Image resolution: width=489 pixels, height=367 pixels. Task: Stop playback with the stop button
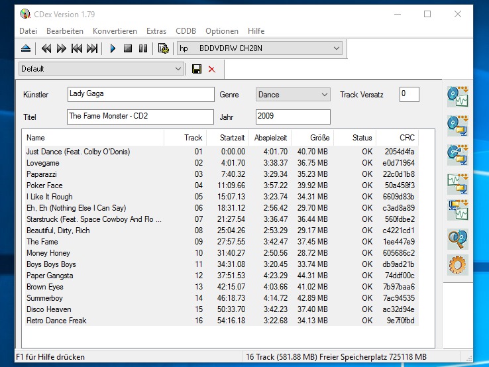coord(128,48)
